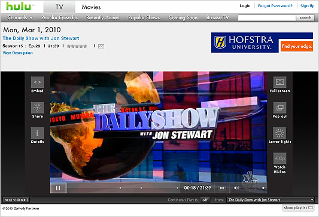
Task: Switch video to Full screen
Action: (x=279, y=82)
